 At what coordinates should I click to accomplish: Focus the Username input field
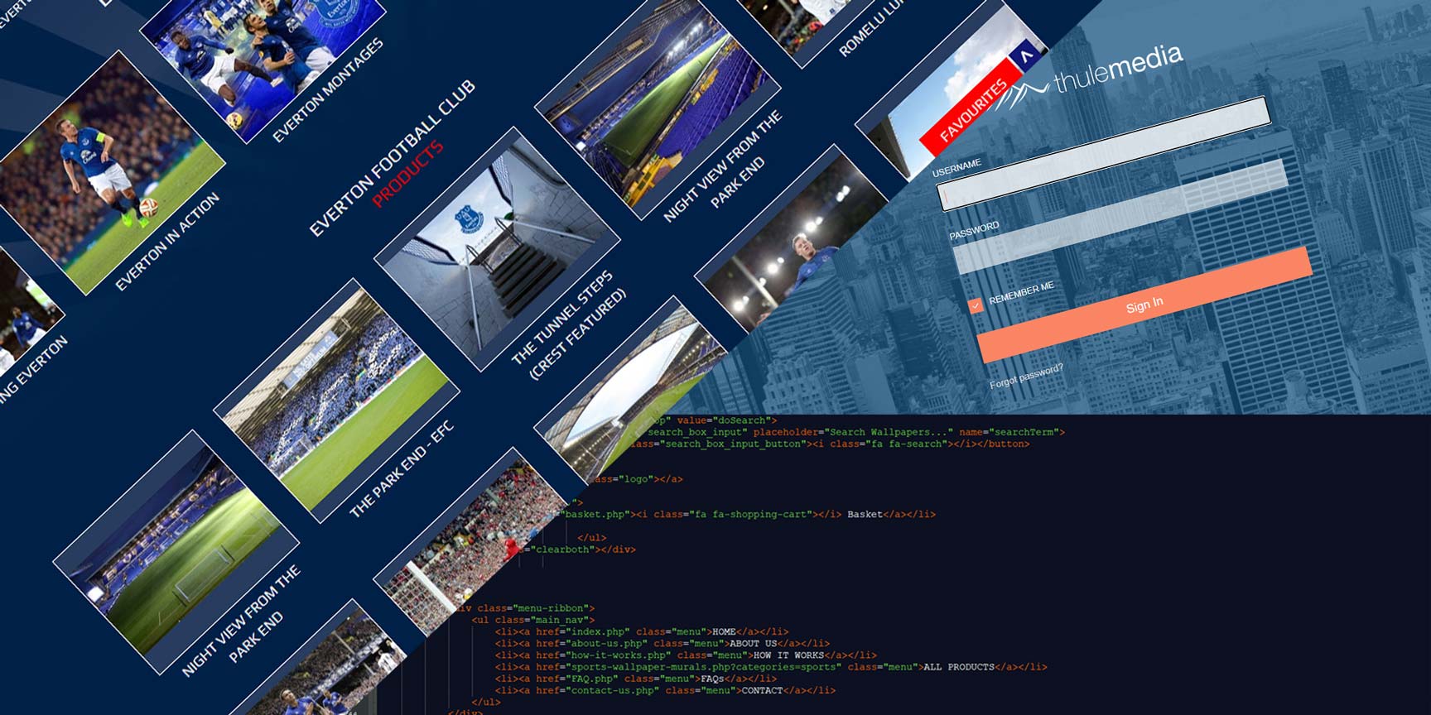[x=1104, y=153]
